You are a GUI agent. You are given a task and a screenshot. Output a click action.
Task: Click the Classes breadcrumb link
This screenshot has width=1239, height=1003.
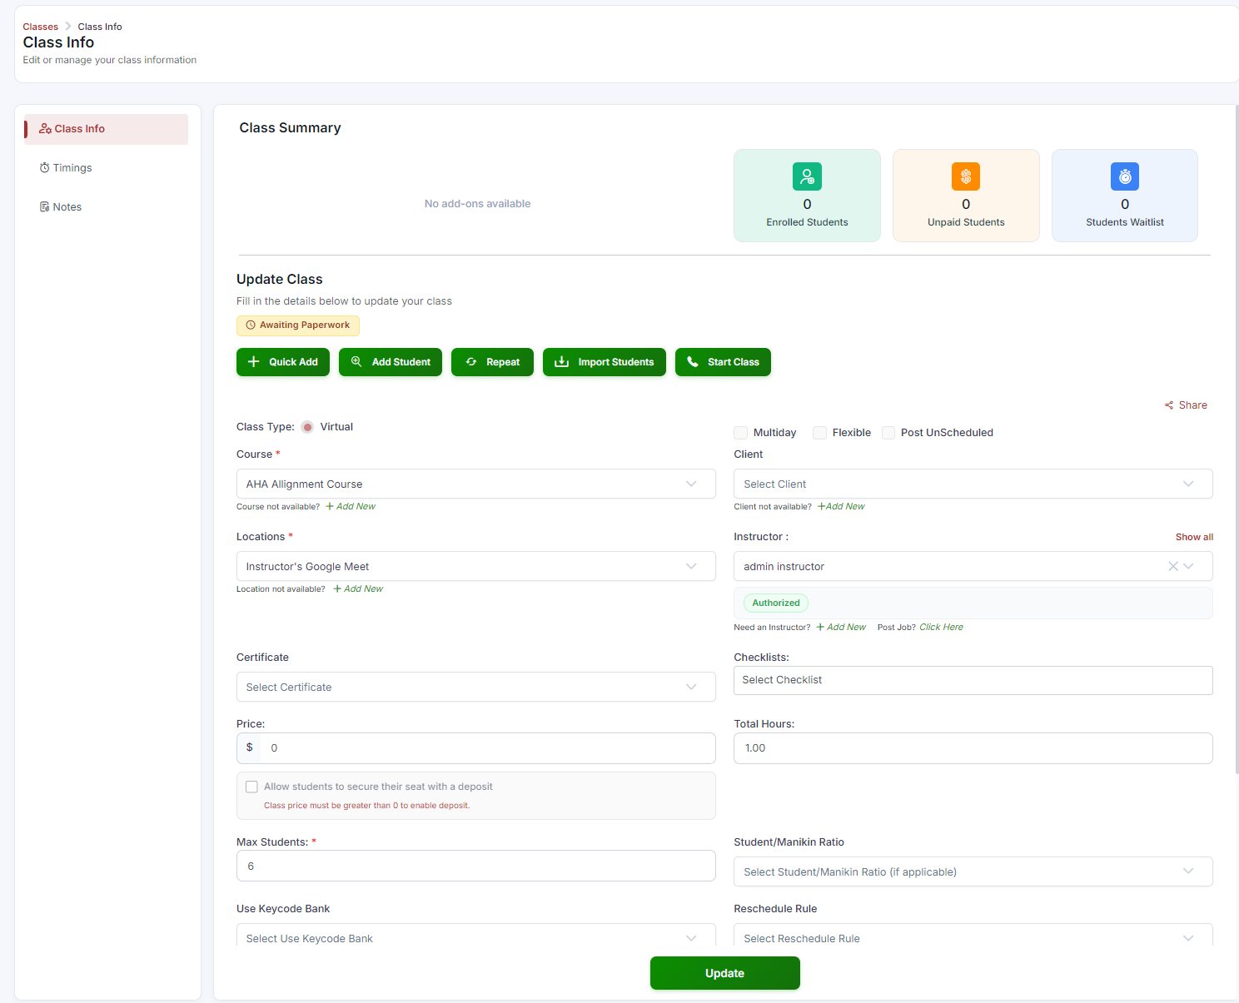[x=41, y=27]
